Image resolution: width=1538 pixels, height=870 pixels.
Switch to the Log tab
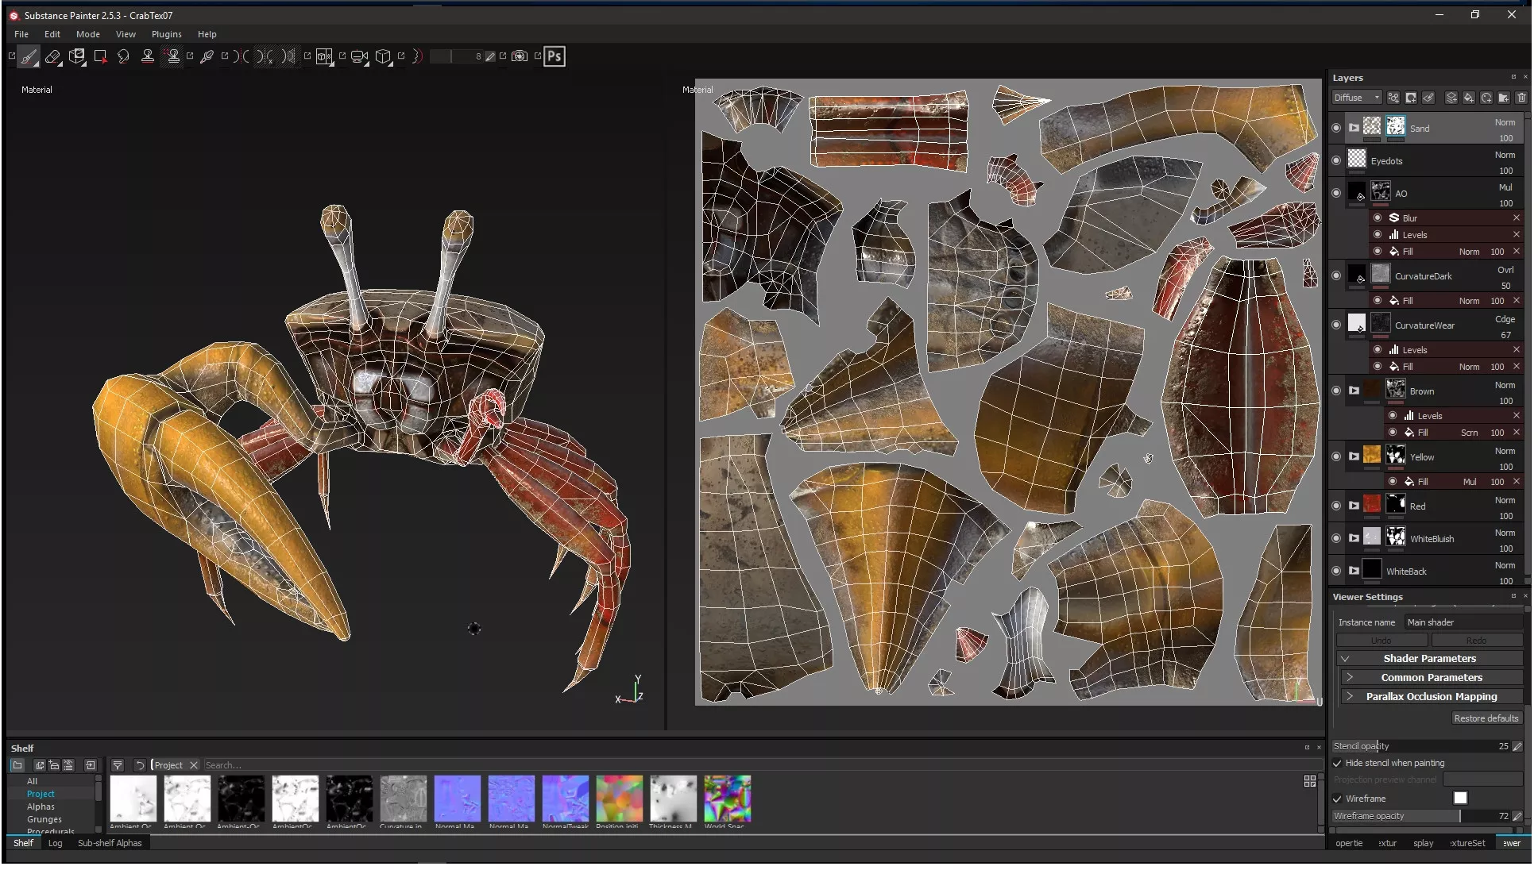tap(55, 843)
